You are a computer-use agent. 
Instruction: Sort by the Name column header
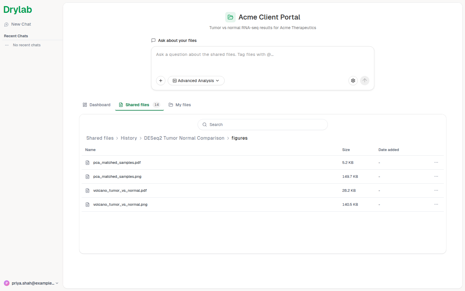[90, 150]
